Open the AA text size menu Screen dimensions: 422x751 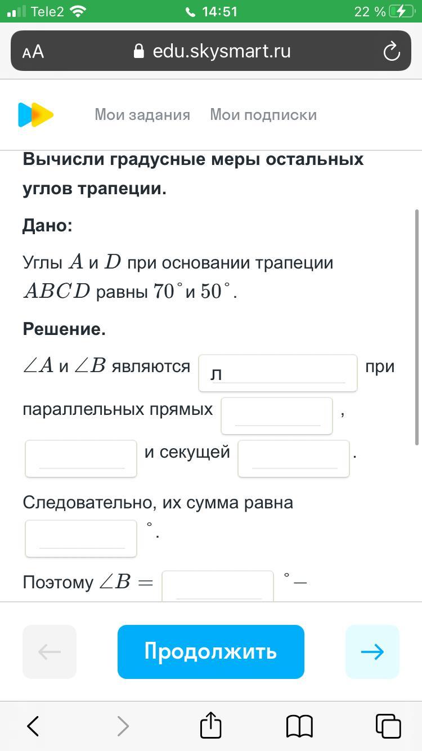pos(33,52)
